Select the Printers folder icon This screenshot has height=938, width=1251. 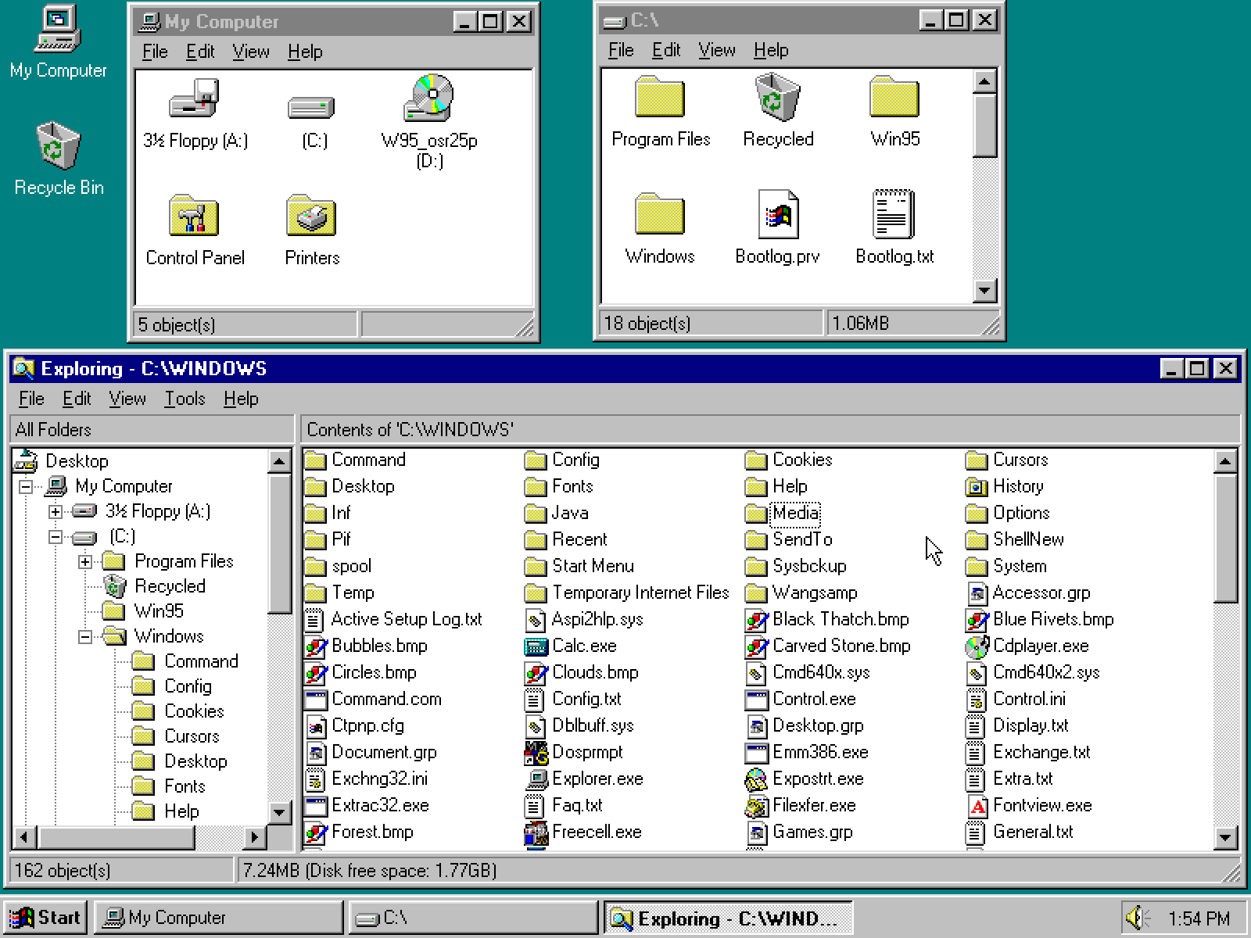311,217
